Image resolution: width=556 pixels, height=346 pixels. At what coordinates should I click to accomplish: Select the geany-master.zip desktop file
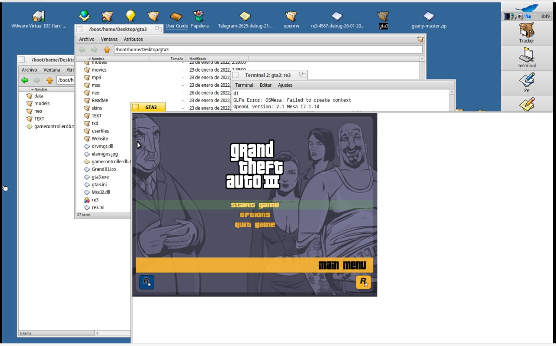click(429, 20)
